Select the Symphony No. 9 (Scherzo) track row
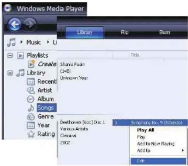The height and width of the screenshot is (166, 188). [150, 122]
